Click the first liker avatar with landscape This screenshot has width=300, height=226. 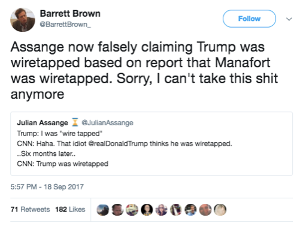(103, 210)
